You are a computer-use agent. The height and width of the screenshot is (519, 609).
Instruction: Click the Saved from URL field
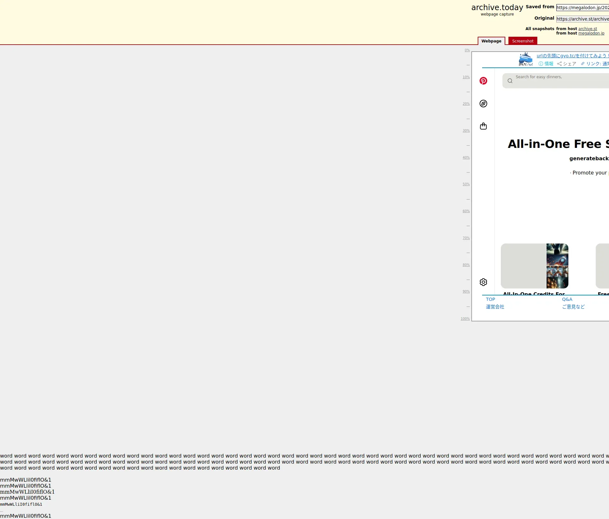pos(582,8)
